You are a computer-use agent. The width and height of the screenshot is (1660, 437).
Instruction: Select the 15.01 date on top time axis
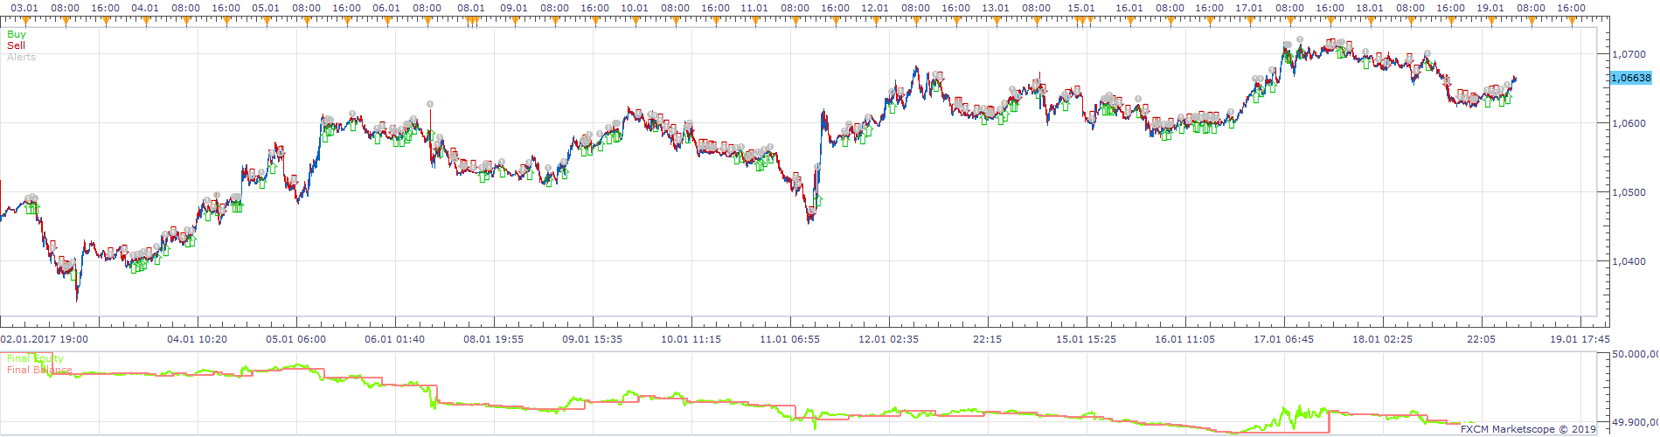1081,8
